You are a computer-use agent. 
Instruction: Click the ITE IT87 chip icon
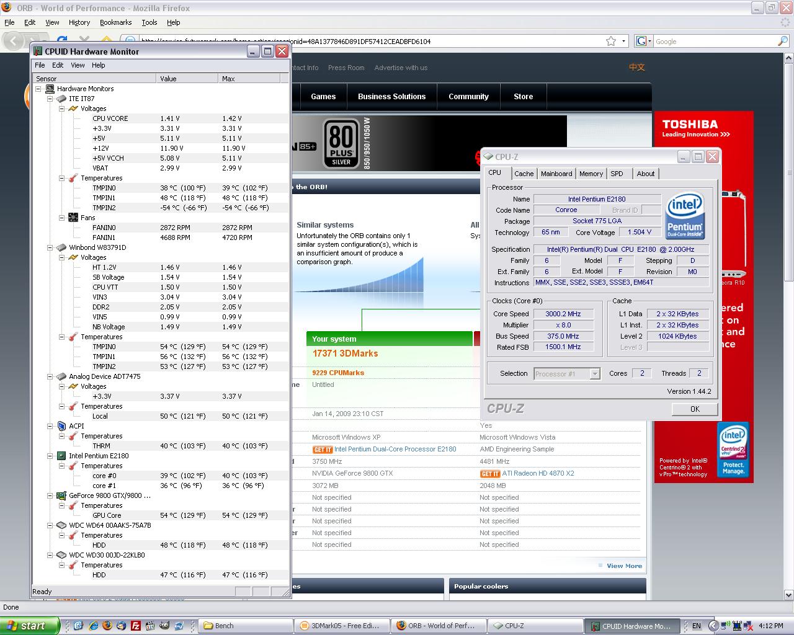61,99
